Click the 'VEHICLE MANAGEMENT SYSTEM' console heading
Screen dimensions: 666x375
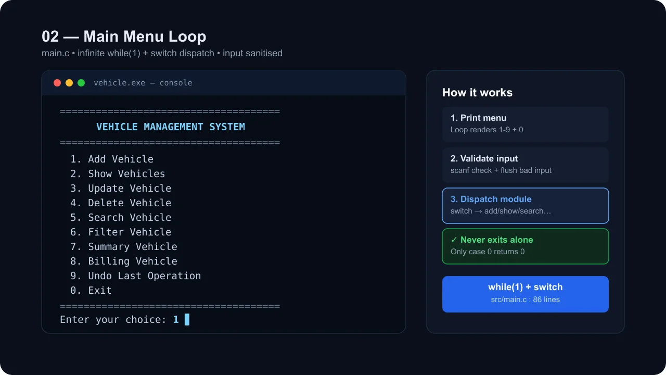(171, 127)
